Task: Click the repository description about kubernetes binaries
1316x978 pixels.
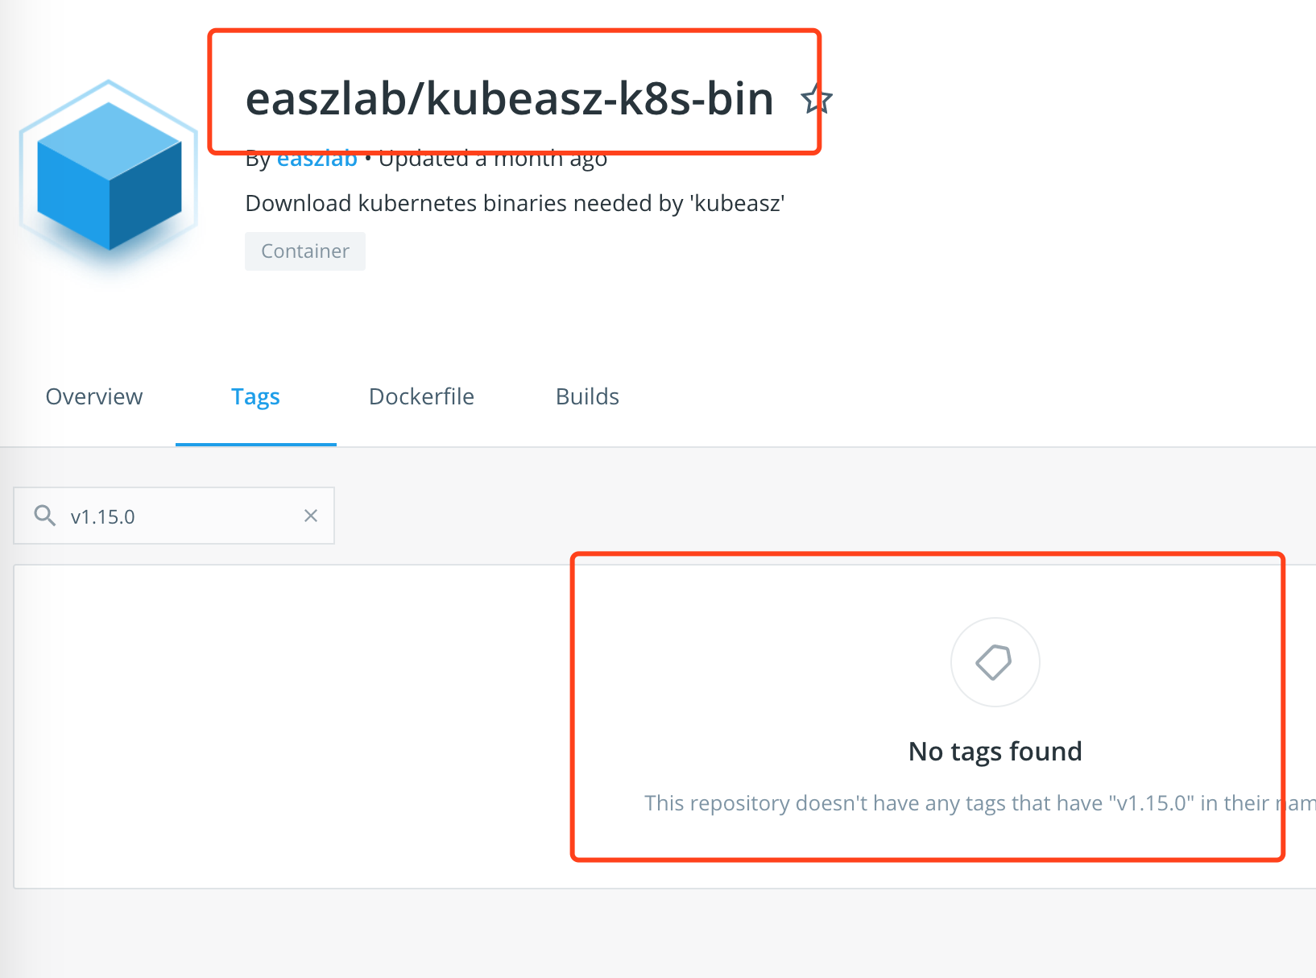Action: click(x=515, y=203)
